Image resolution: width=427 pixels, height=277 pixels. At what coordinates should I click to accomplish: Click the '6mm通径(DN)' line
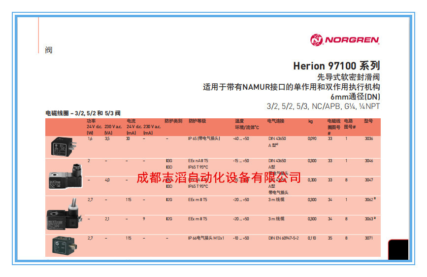356,97
